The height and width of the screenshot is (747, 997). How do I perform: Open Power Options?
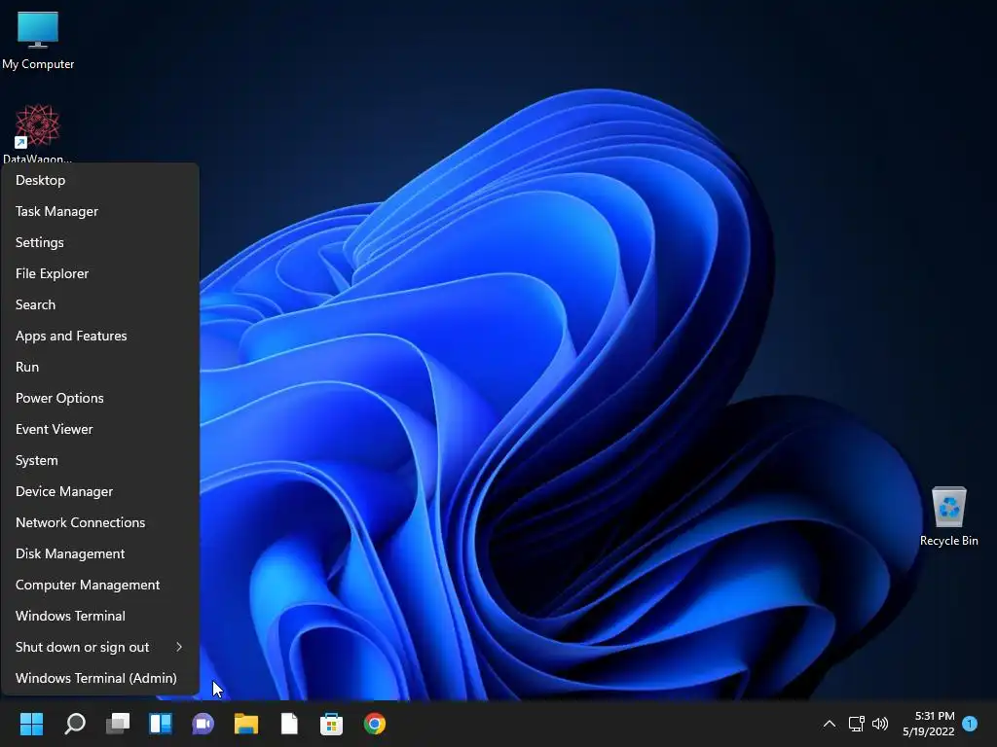[x=100, y=398]
